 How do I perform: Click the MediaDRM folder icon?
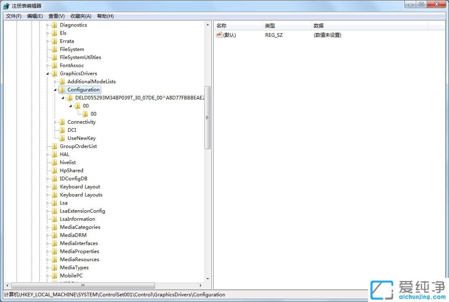tap(54, 235)
